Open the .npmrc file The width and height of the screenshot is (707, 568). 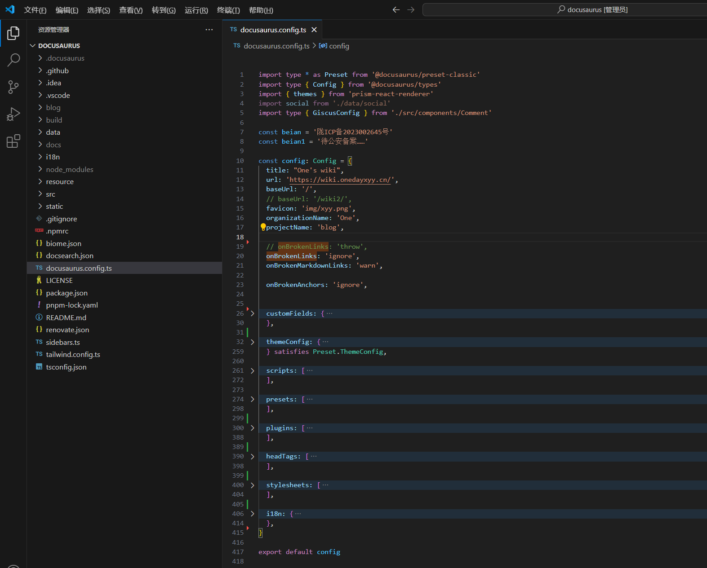pyautogui.click(x=125, y=231)
